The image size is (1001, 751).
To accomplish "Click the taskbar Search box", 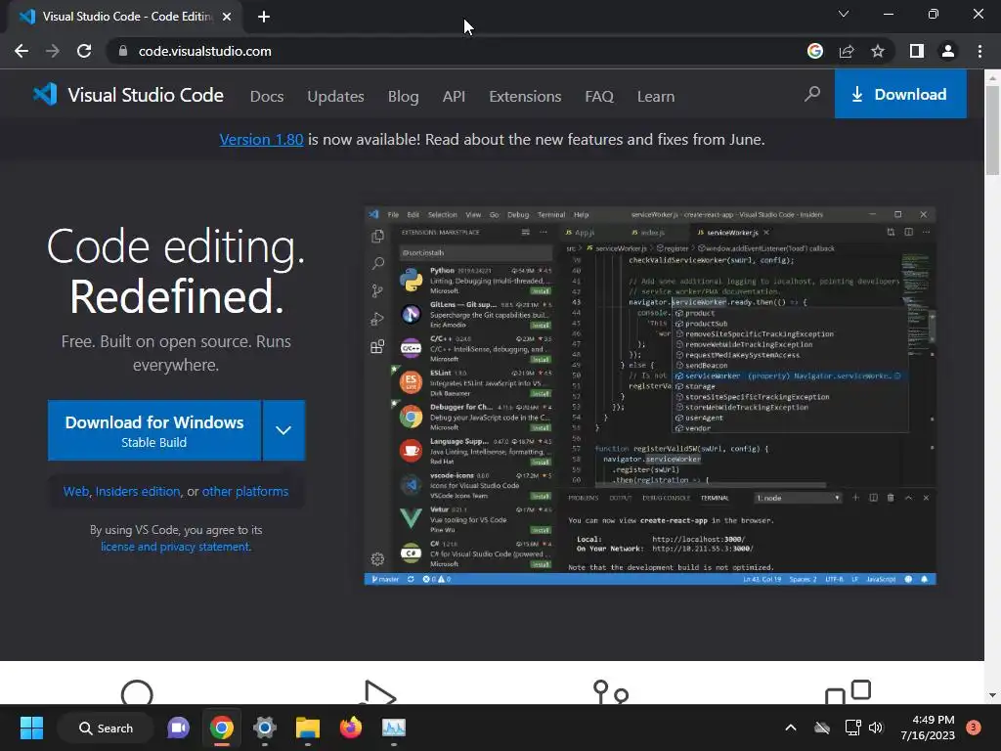I will [106, 728].
